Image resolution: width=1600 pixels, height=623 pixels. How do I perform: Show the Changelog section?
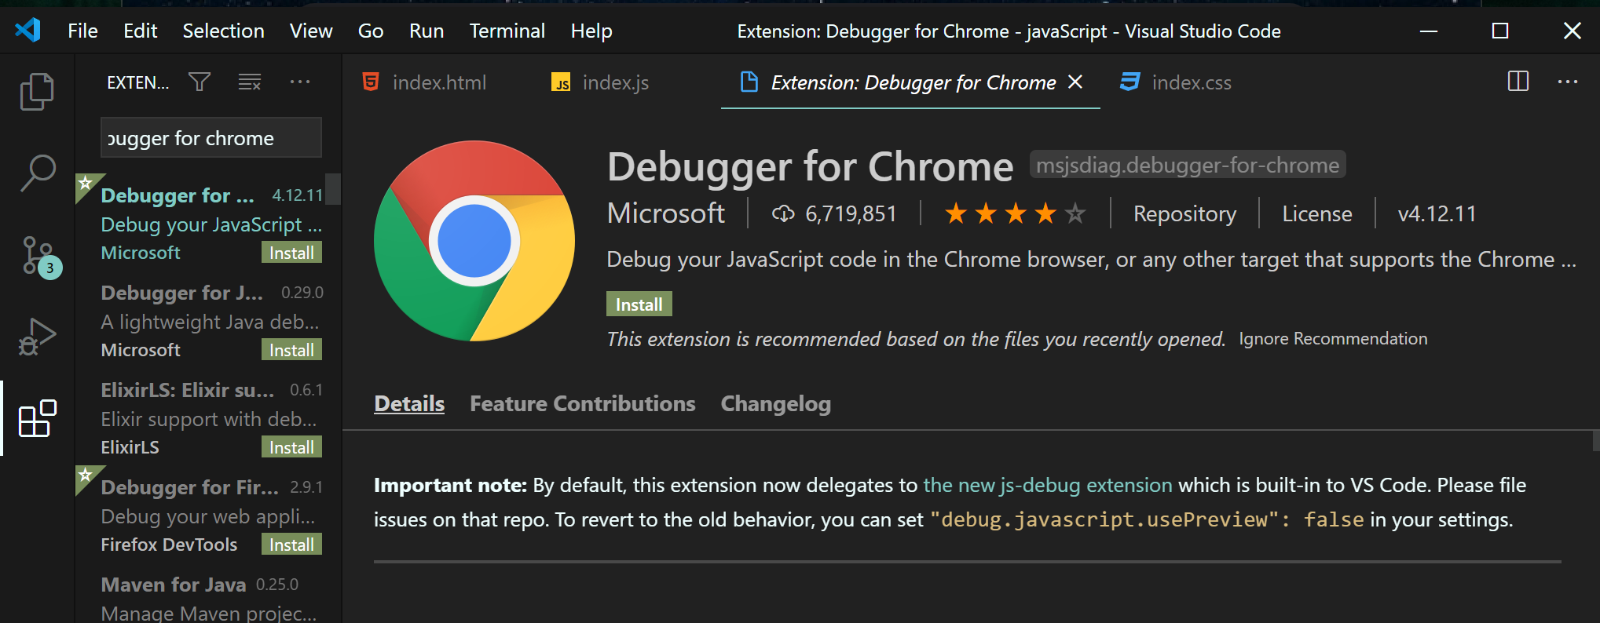point(776,403)
